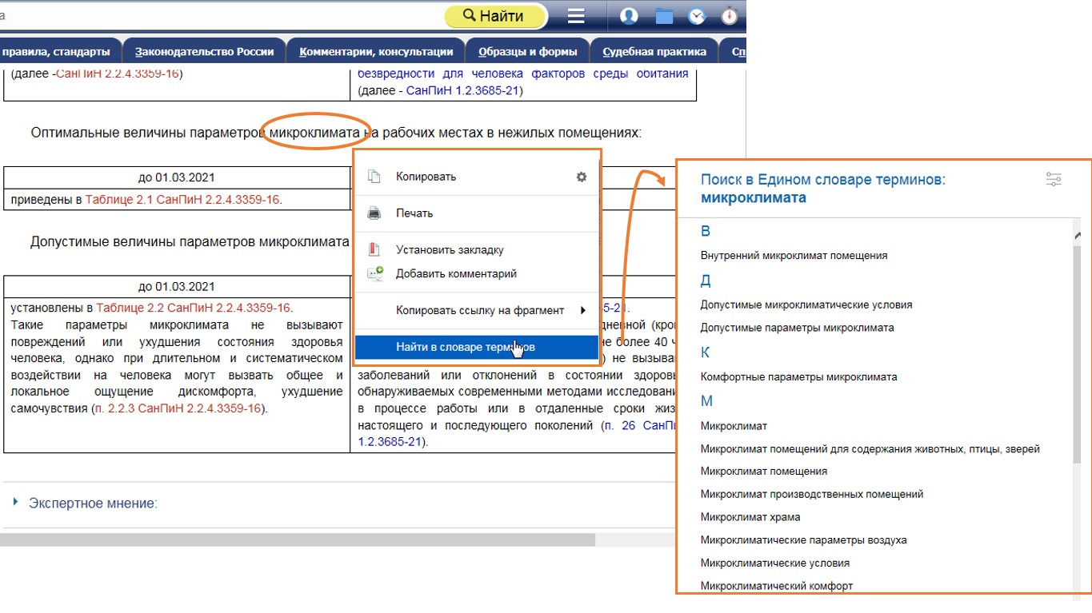Open term Внутренний микроклимат помещения
This screenshot has height=613, width=1092.
point(794,256)
